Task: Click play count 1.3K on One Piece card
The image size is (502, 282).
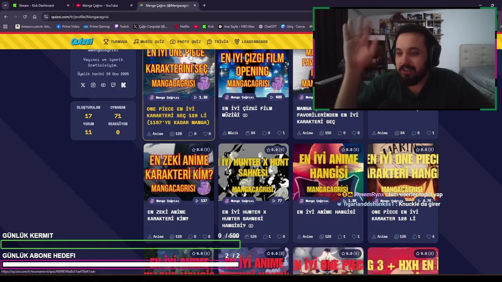Action: (201, 97)
